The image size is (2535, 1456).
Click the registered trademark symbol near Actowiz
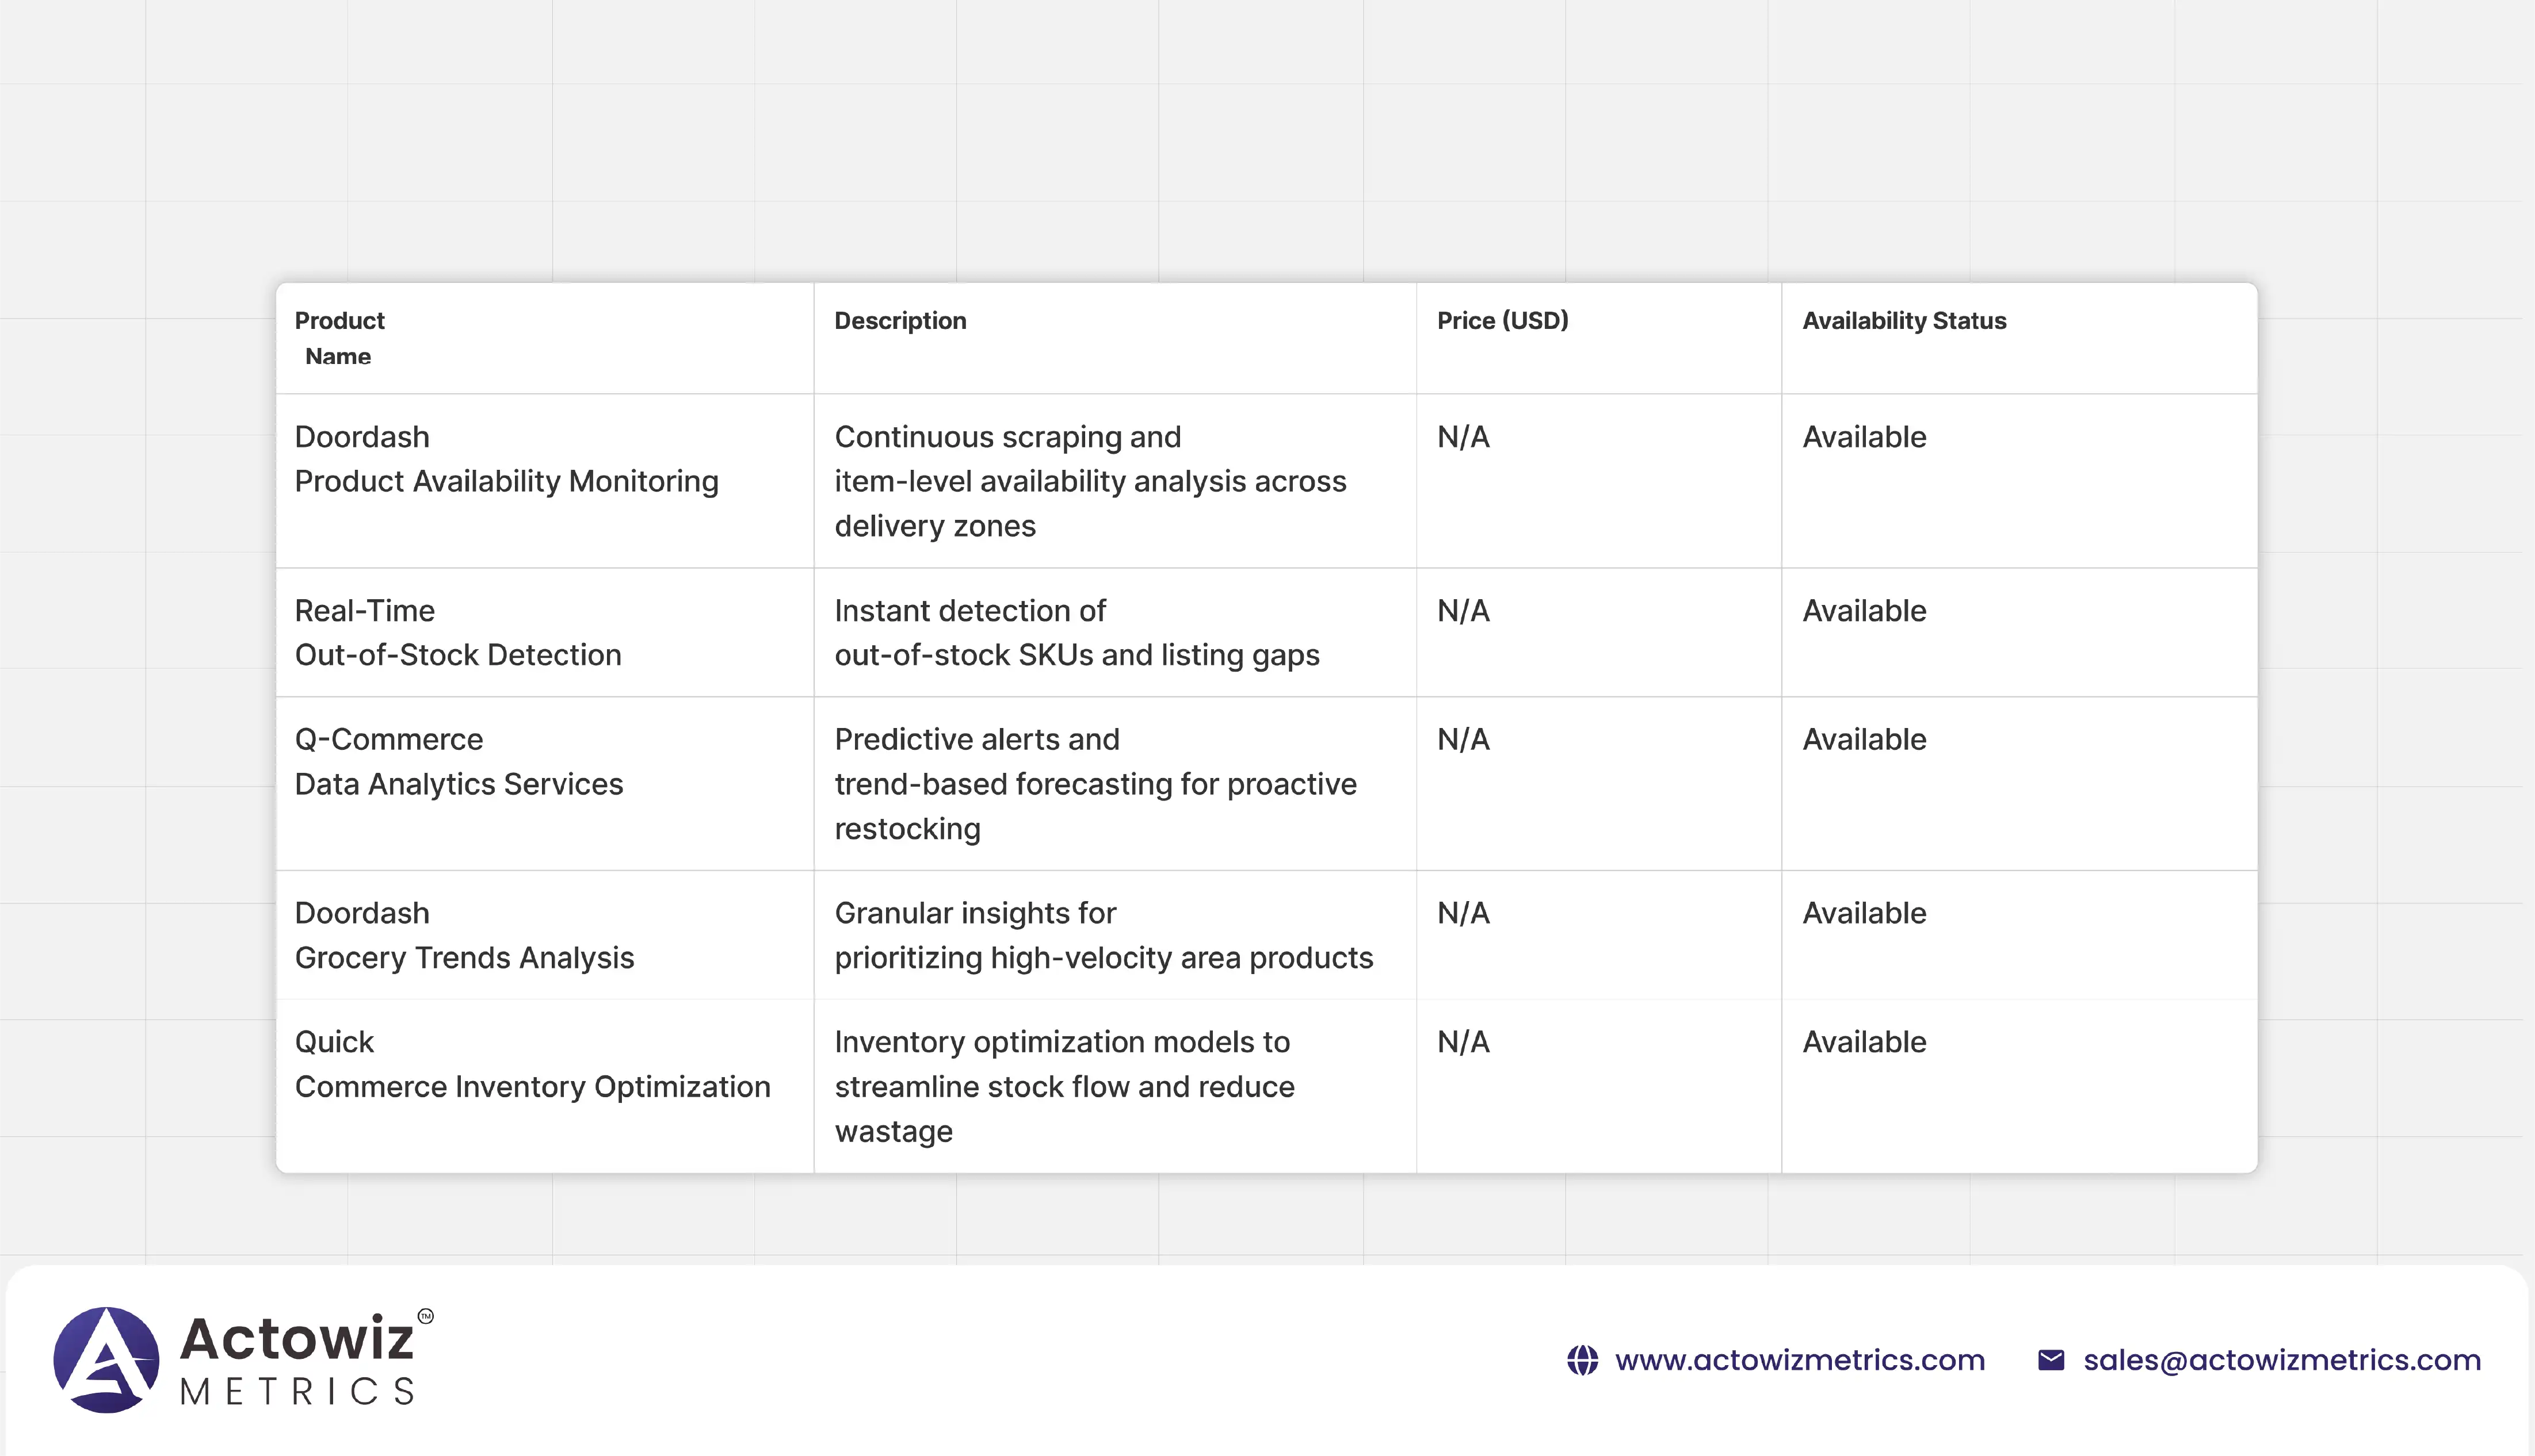tap(425, 1316)
